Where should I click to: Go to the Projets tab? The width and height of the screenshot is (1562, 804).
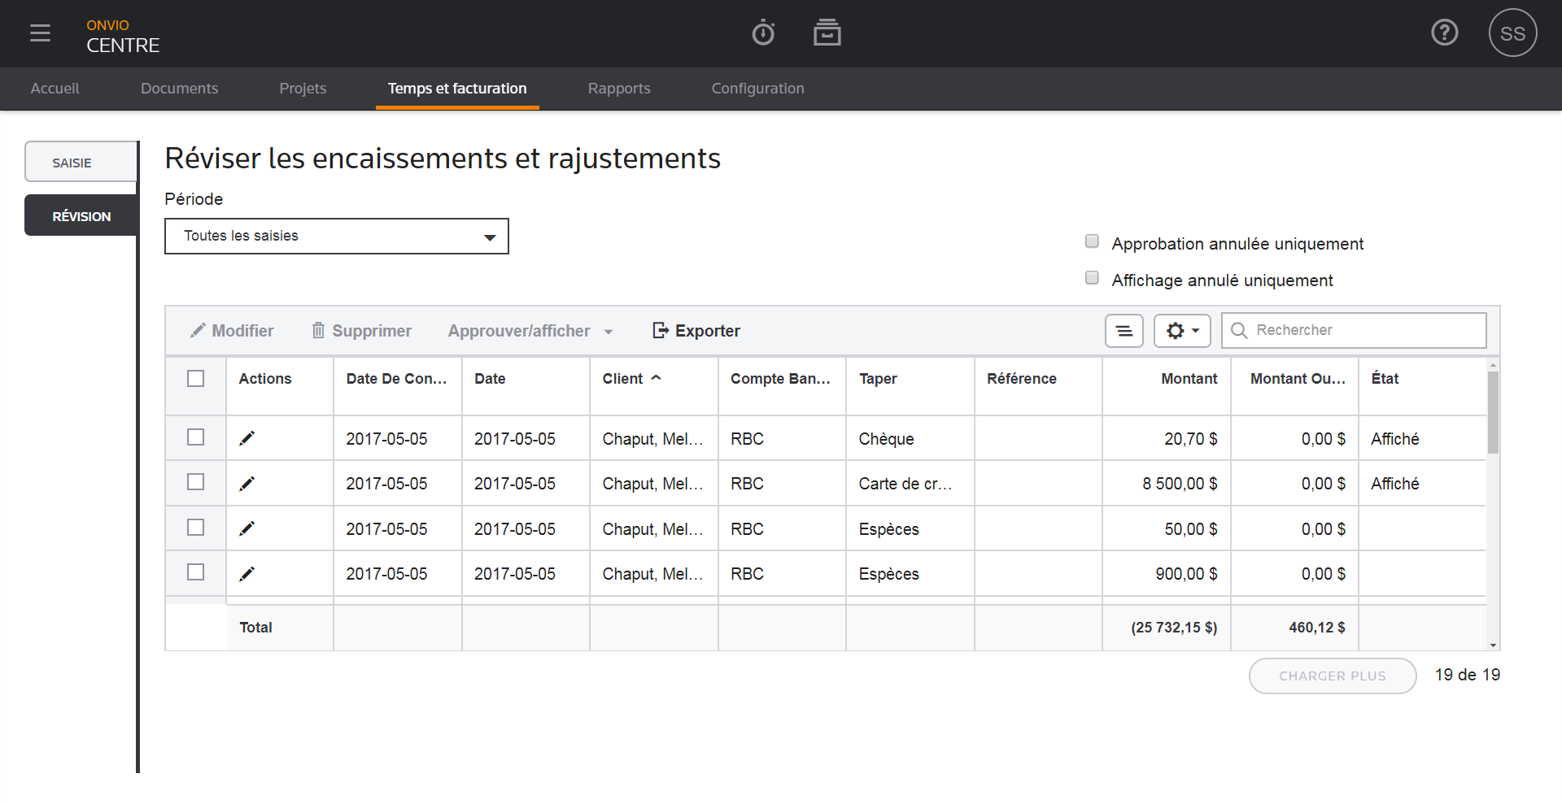coord(303,89)
